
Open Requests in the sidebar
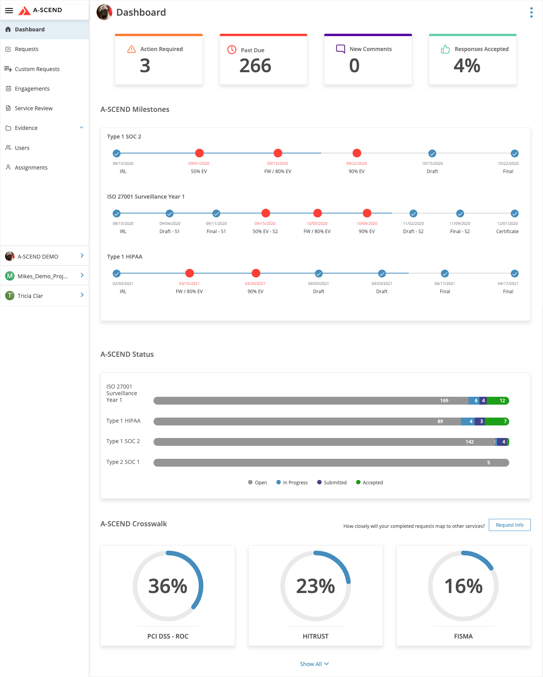tap(27, 49)
